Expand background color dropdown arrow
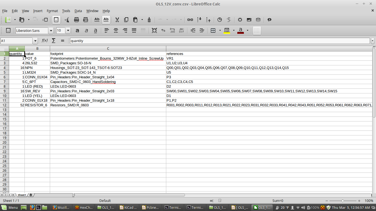 pyautogui.click(x=234, y=30)
